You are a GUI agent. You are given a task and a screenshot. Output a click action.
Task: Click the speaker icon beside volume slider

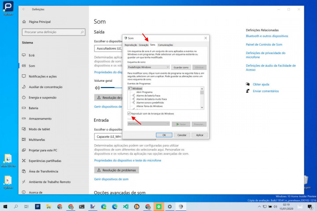97,87
